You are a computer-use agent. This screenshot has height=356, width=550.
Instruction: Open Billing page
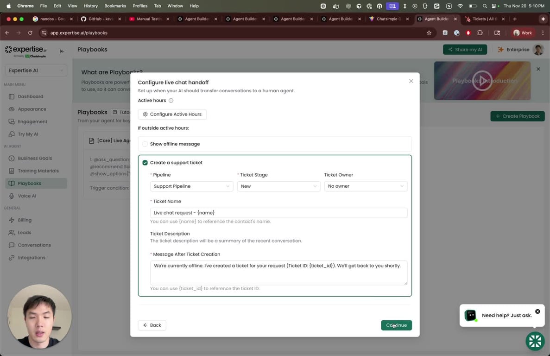(25, 220)
